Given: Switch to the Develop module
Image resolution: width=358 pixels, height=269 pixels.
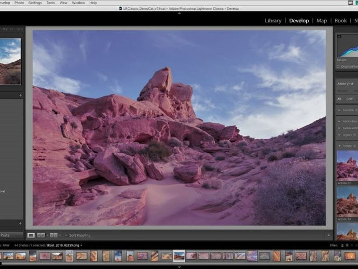Looking at the screenshot, I should [x=299, y=21].
